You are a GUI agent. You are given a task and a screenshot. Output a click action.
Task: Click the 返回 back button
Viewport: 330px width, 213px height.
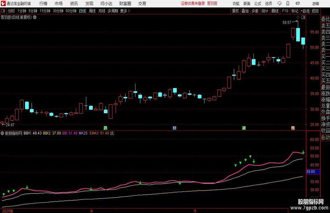point(315,11)
